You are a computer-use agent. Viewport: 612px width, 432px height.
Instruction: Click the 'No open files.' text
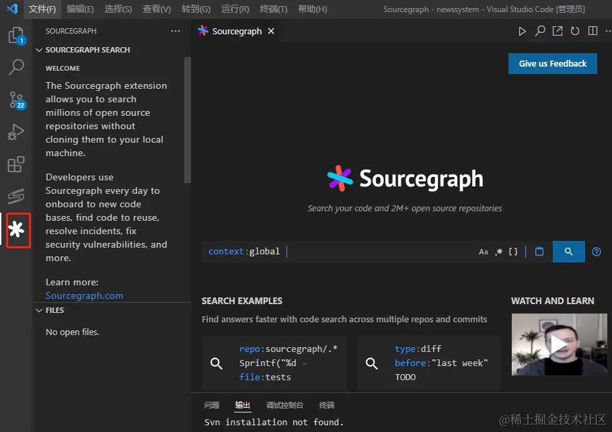click(72, 332)
